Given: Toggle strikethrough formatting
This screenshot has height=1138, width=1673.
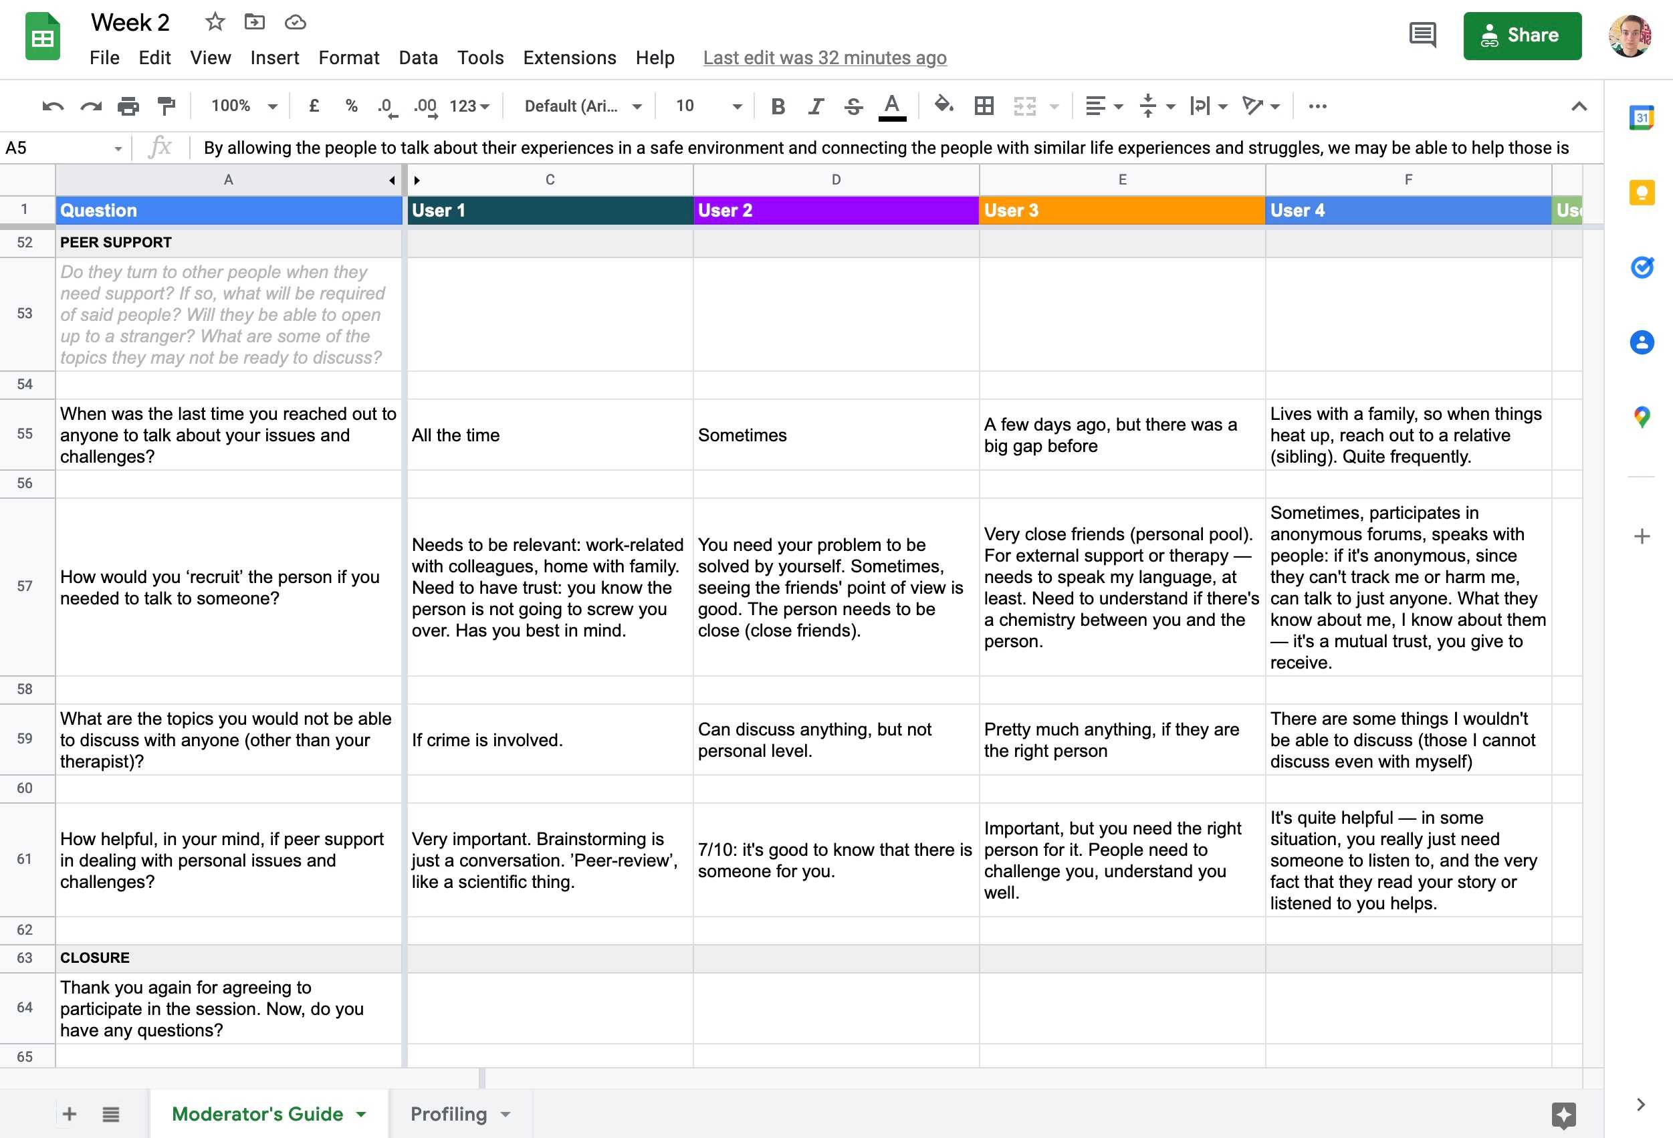Looking at the screenshot, I should pos(853,106).
